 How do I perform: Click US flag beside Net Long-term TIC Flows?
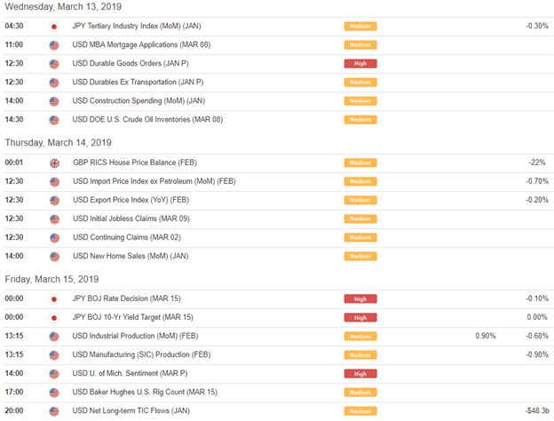(54, 411)
